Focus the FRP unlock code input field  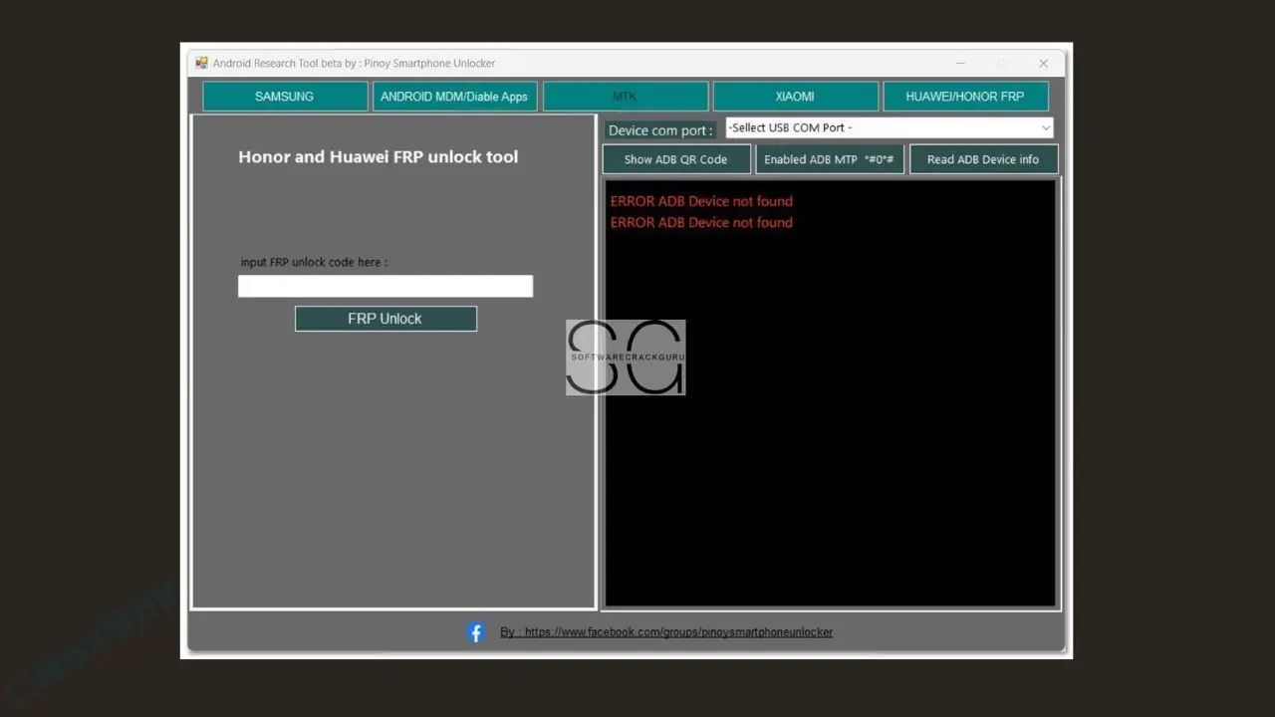[385, 287]
